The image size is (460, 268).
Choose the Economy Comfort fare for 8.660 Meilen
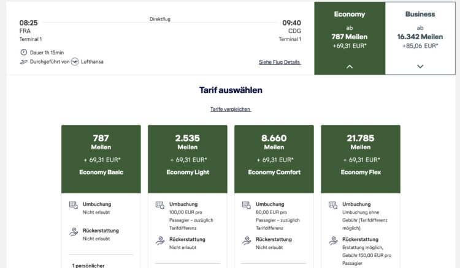coord(274,159)
